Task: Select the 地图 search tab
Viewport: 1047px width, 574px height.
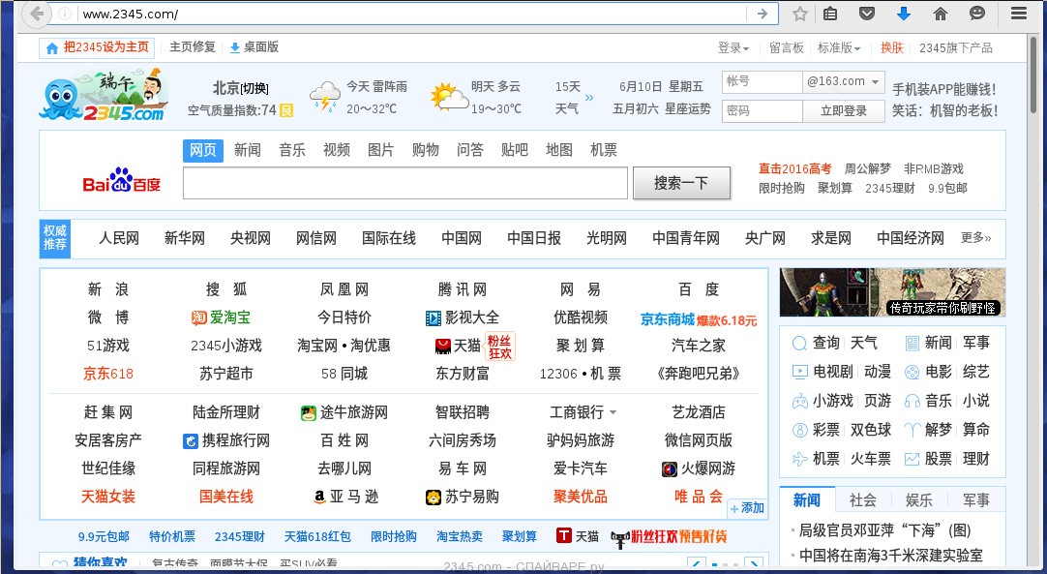Action: click(x=559, y=150)
